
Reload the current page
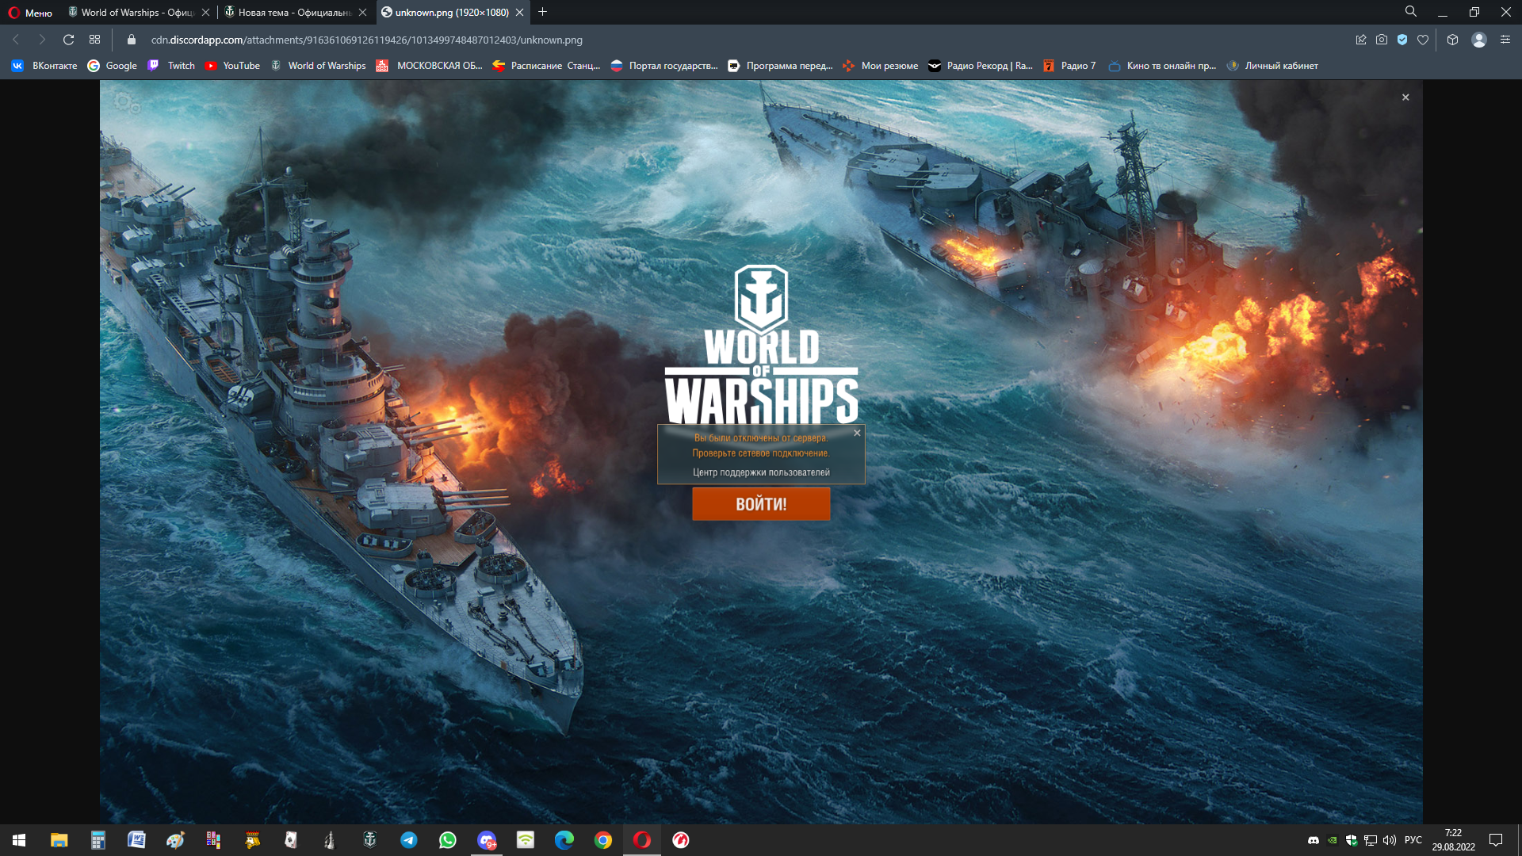[x=68, y=40]
